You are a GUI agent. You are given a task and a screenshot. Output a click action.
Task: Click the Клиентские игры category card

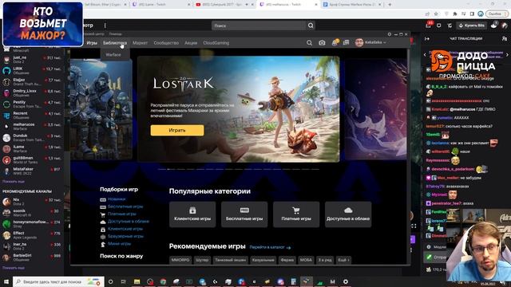point(192,214)
